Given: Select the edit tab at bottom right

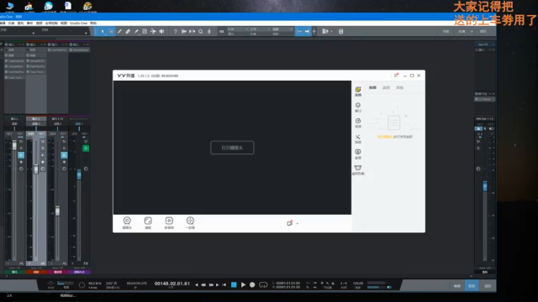Looking at the screenshot, I should (456, 286).
